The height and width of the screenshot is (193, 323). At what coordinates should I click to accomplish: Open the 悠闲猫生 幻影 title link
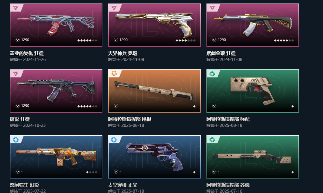tap(24, 185)
